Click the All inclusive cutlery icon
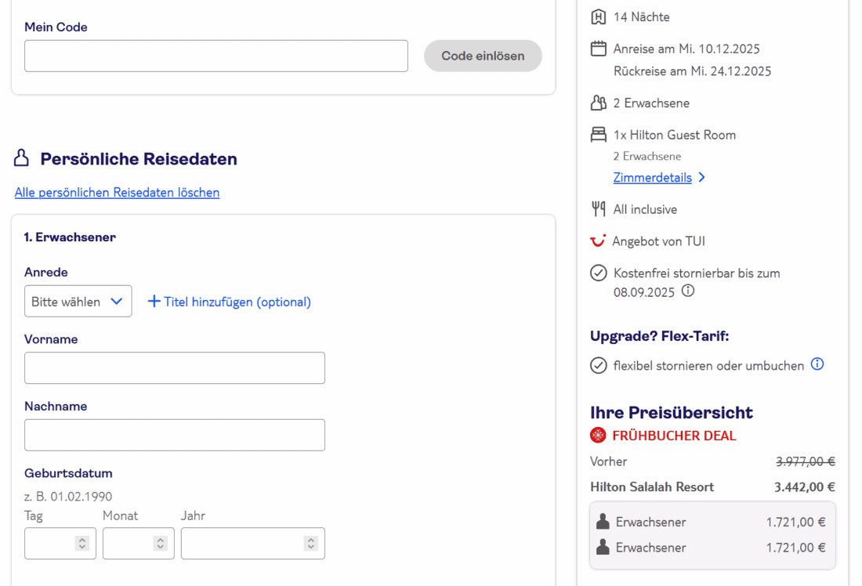The image size is (862, 586). (599, 209)
